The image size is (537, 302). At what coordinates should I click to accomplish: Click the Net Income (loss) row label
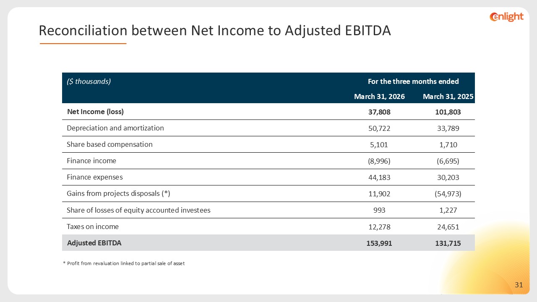[x=95, y=112]
